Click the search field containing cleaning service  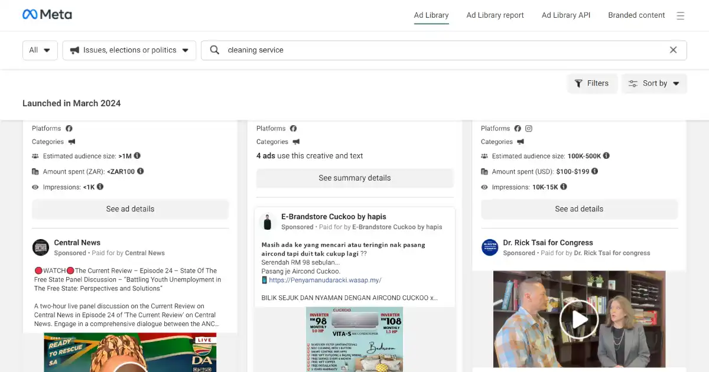pyautogui.click(x=444, y=50)
